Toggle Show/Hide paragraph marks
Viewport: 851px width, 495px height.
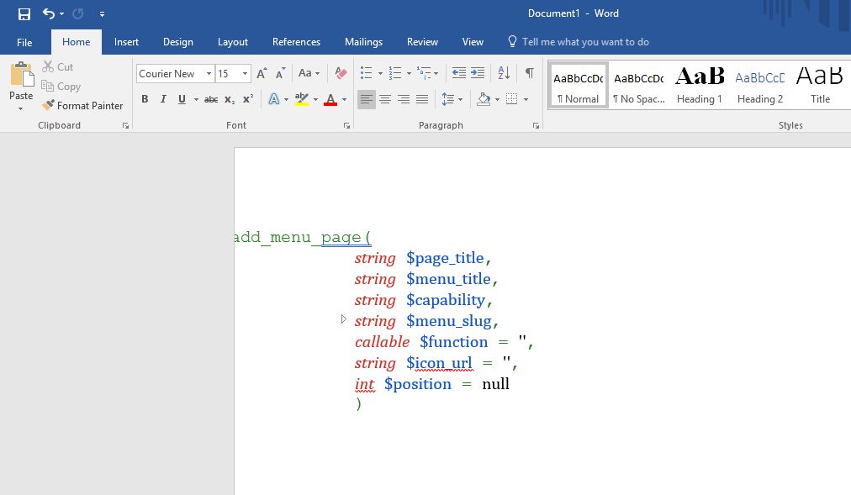point(530,73)
